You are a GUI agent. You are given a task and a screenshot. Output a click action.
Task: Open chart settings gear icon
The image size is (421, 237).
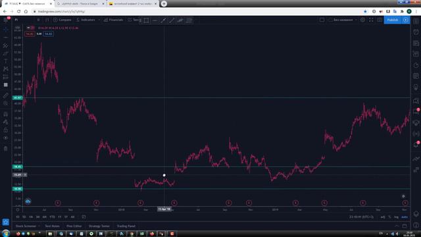click(x=362, y=20)
